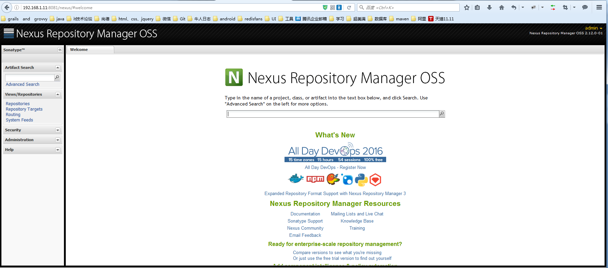Viewport: 608px width, 268px height.
Task: Open the maven bookmark folder
Action: [x=399, y=19]
